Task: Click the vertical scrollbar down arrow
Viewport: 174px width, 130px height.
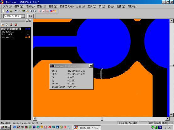Action: (x=171, y=115)
